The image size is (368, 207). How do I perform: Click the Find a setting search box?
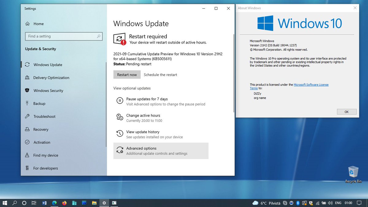tap(64, 36)
